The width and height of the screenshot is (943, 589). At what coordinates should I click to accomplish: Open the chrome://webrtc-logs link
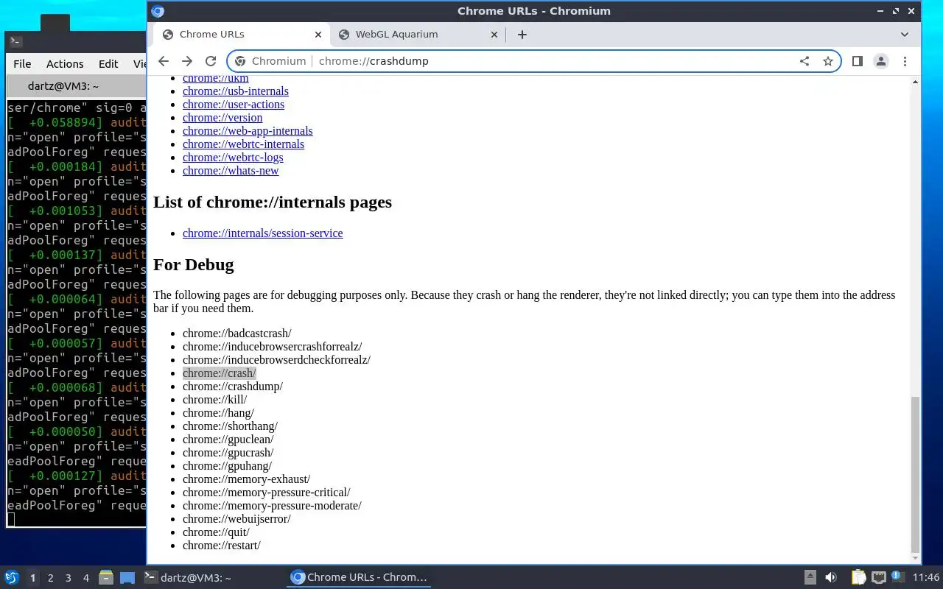(233, 158)
